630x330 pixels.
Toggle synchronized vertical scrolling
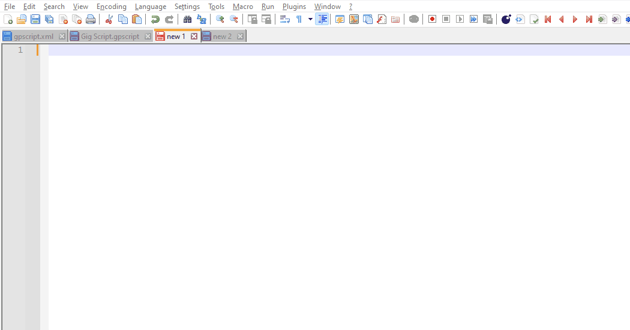(x=253, y=19)
